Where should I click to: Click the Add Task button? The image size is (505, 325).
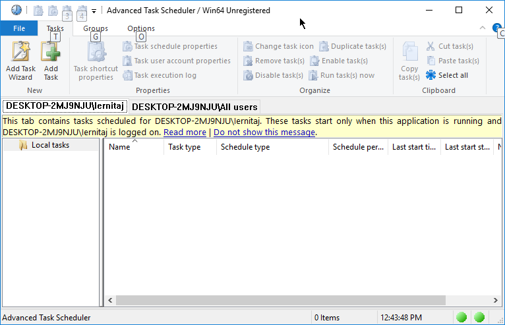[51, 61]
